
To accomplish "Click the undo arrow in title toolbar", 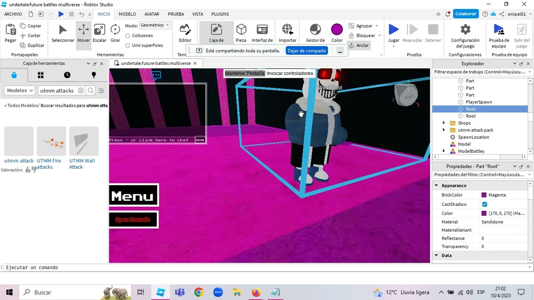I will (x=81, y=14).
